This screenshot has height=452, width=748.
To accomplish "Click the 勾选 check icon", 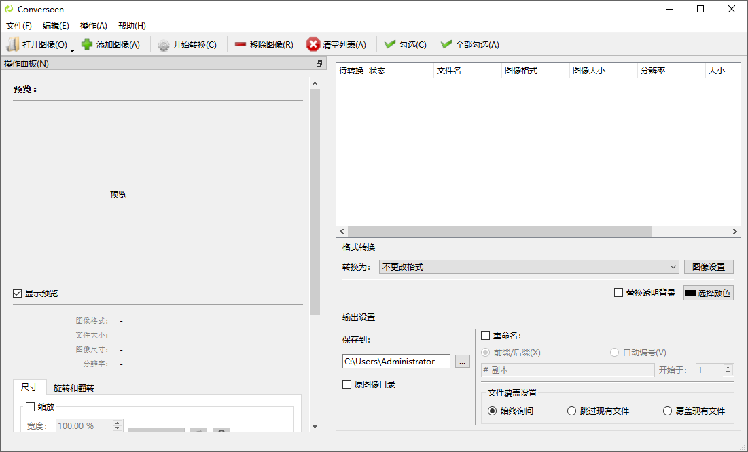I will (x=389, y=44).
